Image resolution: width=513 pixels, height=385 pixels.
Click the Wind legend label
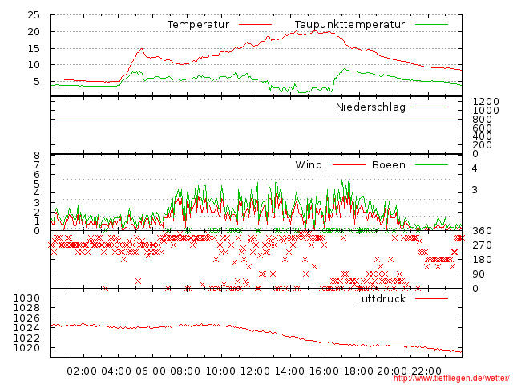click(x=309, y=164)
